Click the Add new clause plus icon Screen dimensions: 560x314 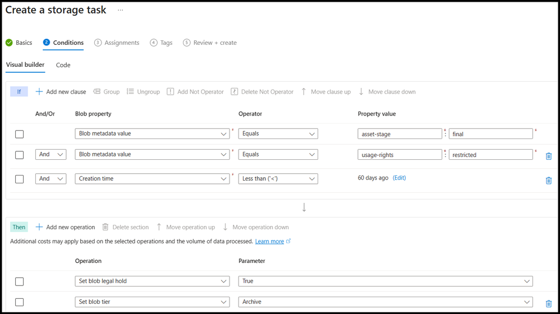39,92
